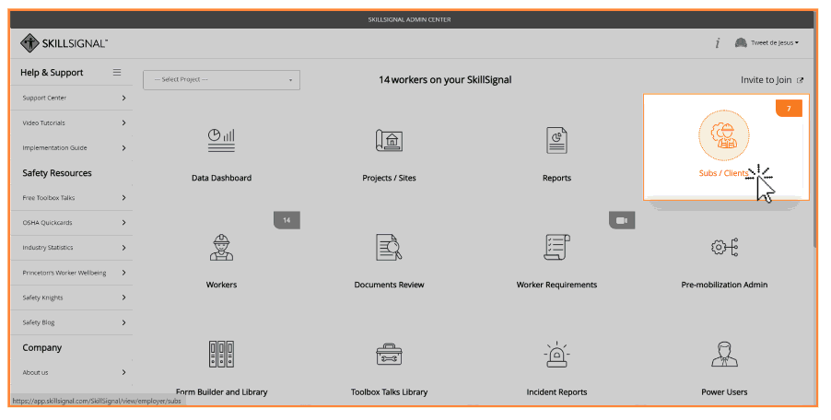
Task: Click Safety Knights sidebar text
Action: click(x=42, y=297)
